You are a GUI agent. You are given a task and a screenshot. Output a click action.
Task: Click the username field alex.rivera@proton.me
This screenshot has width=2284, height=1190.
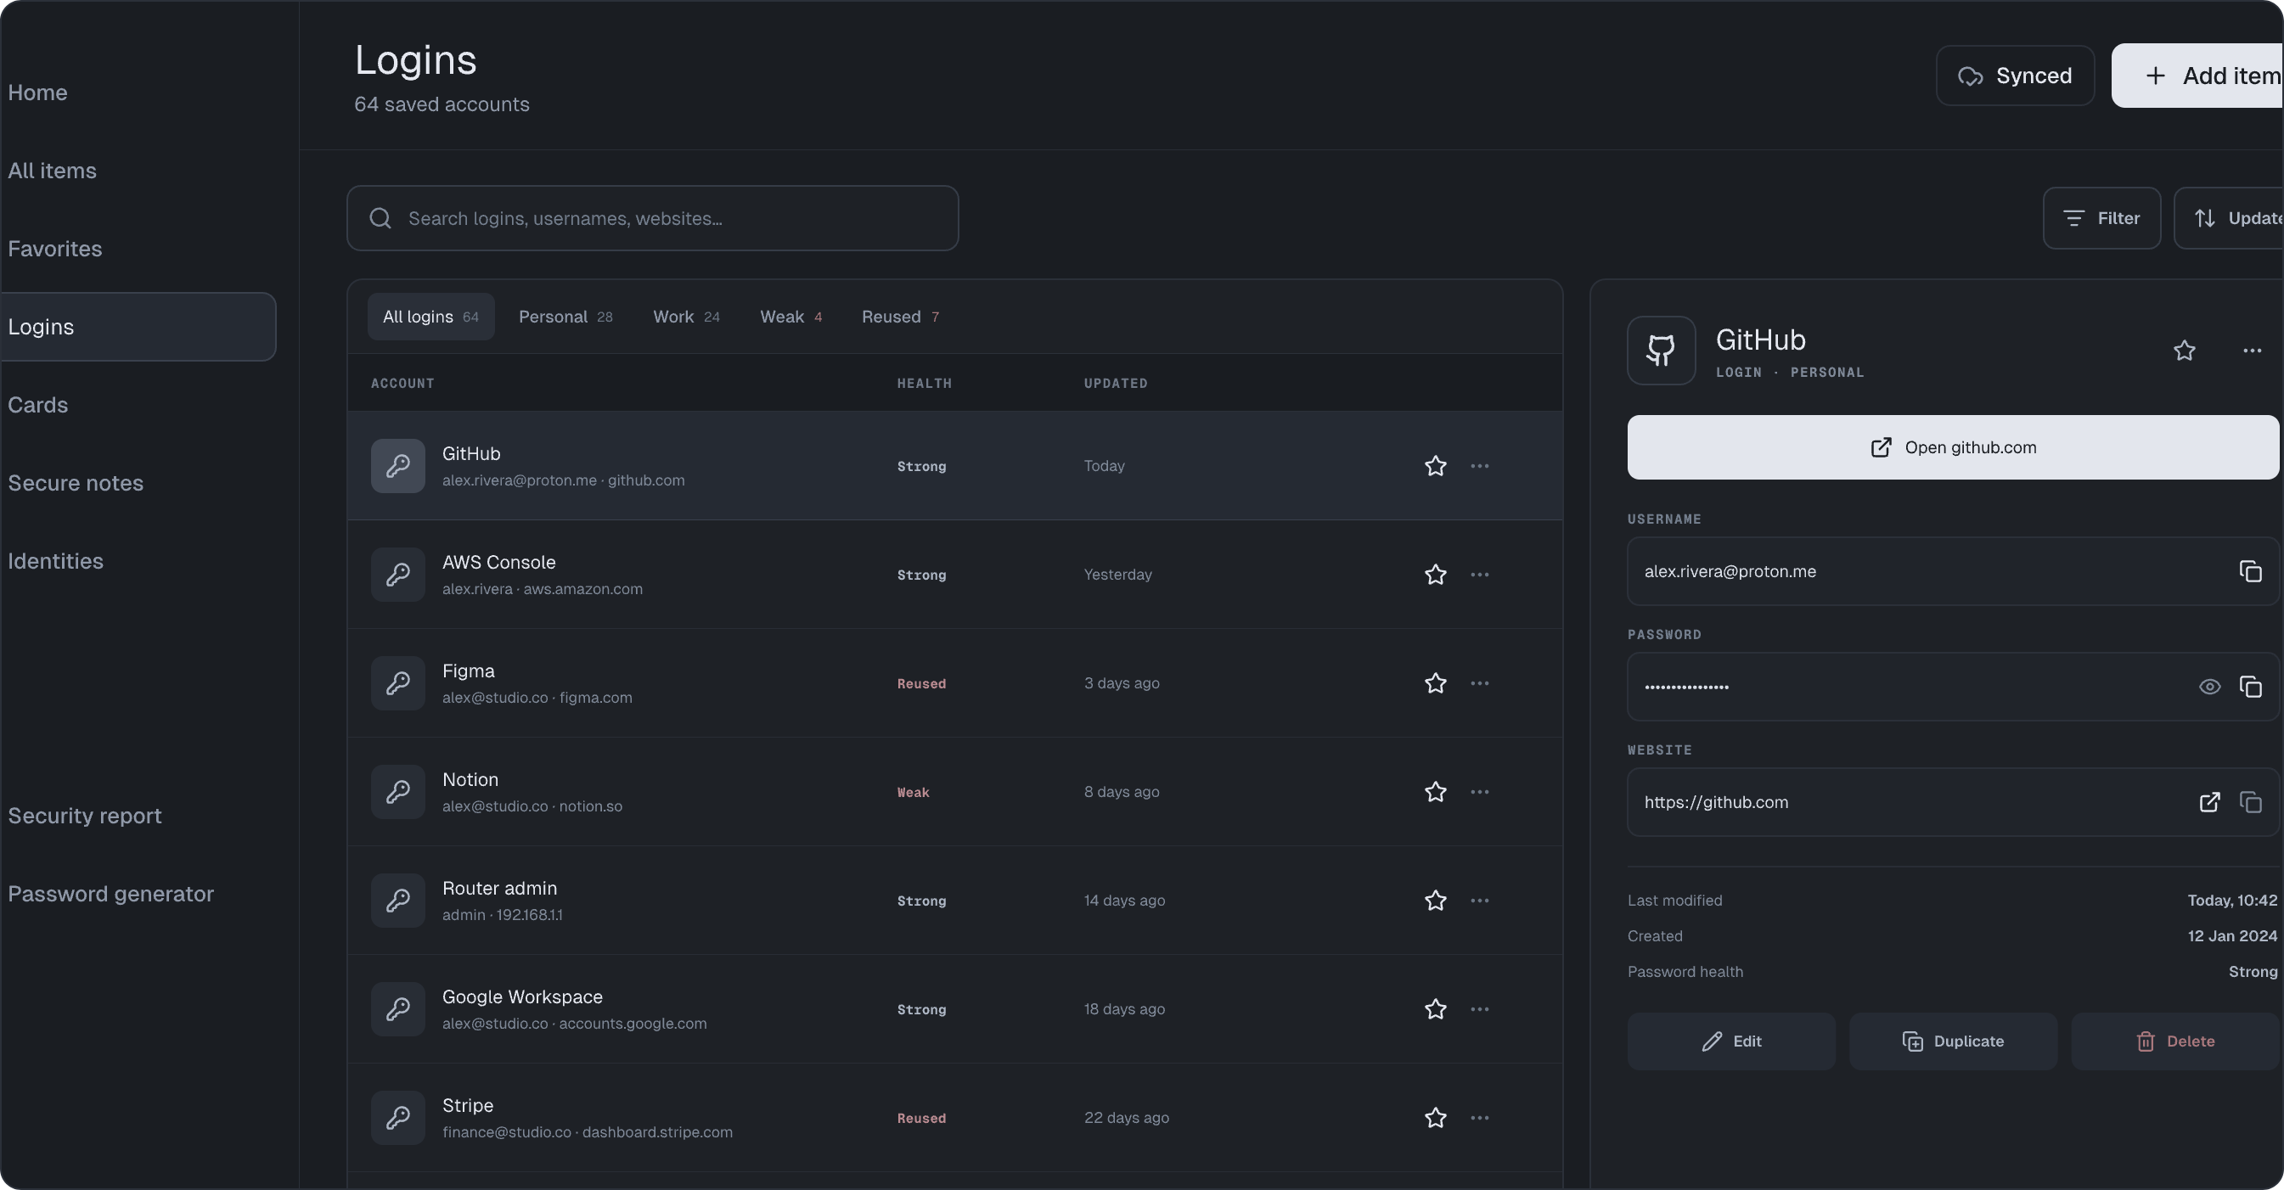click(x=1952, y=571)
